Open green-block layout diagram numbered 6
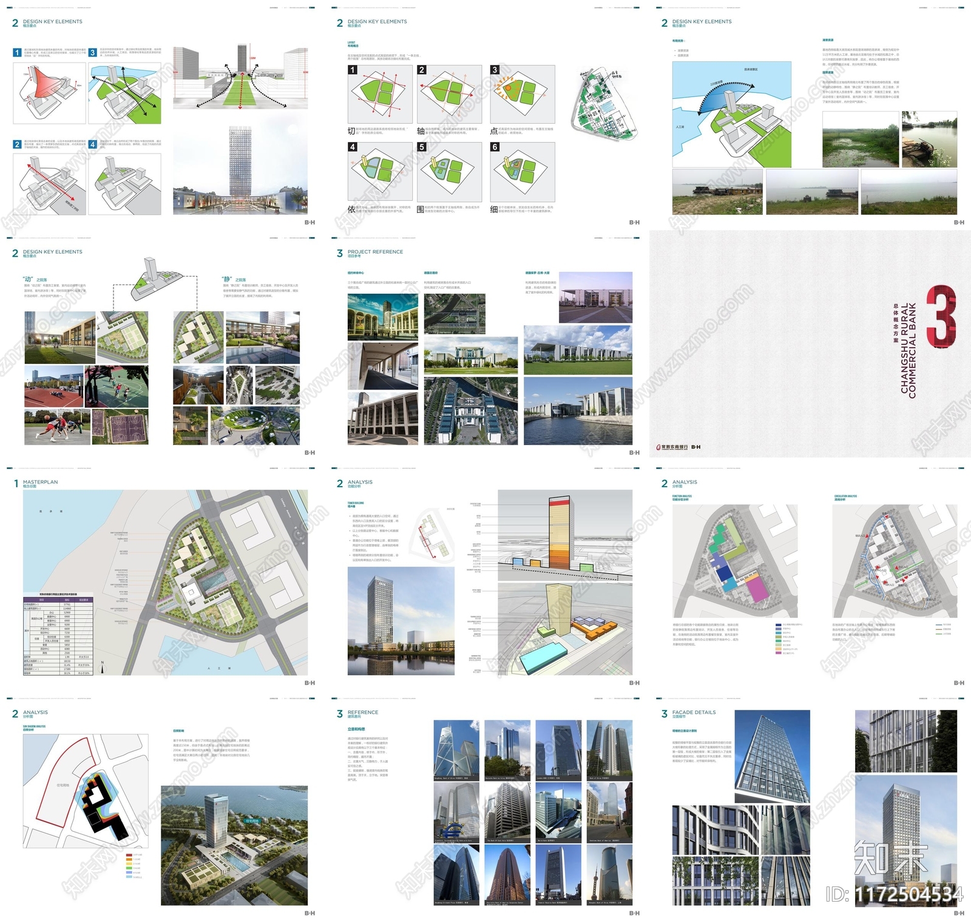 (x=523, y=172)
